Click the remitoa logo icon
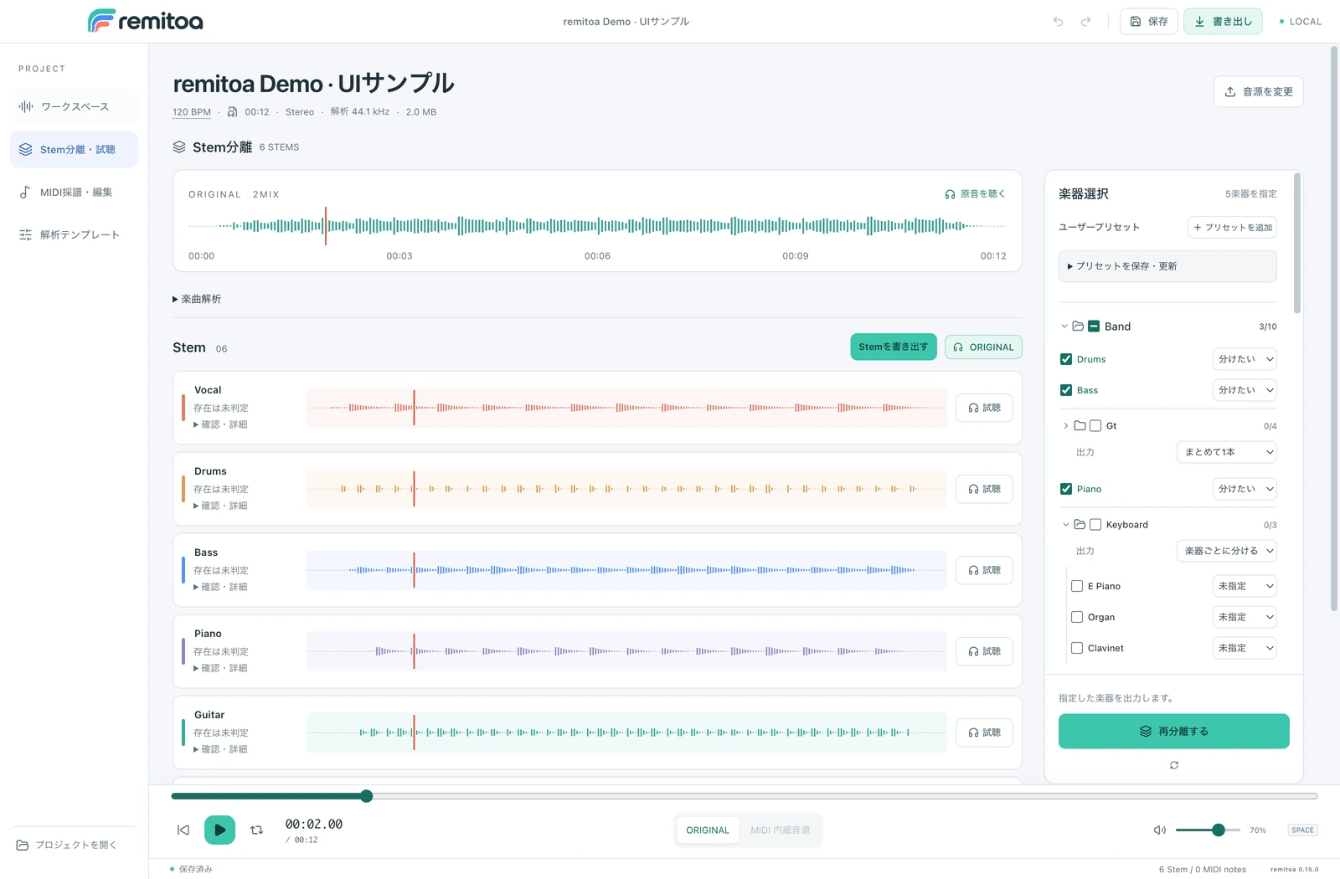The height and width of the screenshot is (879, 1340). coord(100,21)
